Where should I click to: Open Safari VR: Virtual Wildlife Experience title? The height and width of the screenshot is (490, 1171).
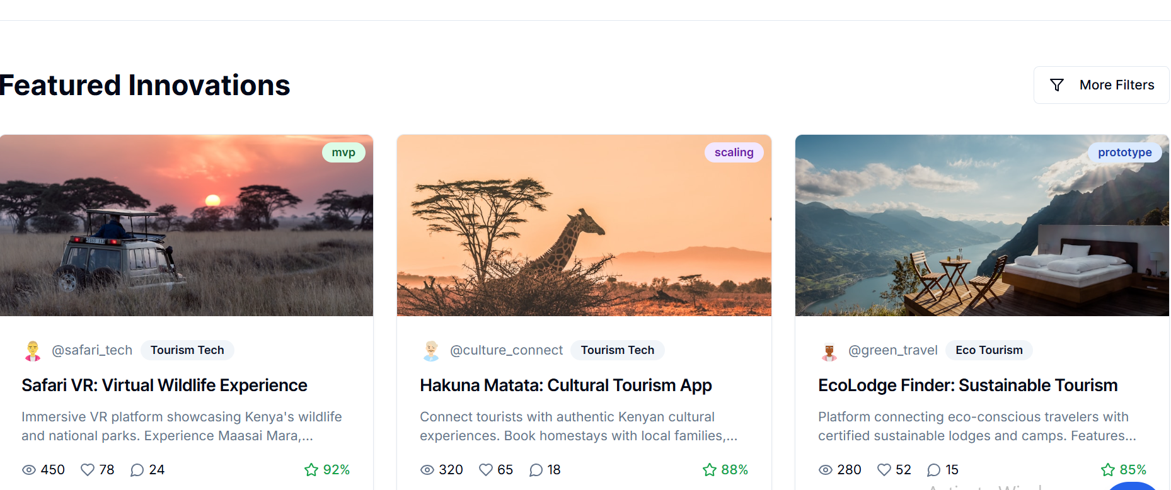[164, 385]
